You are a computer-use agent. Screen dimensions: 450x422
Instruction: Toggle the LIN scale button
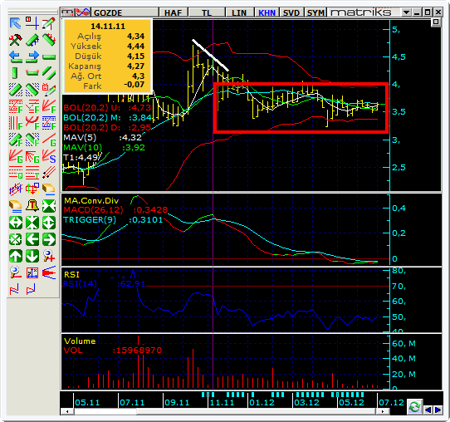point(239,12)
